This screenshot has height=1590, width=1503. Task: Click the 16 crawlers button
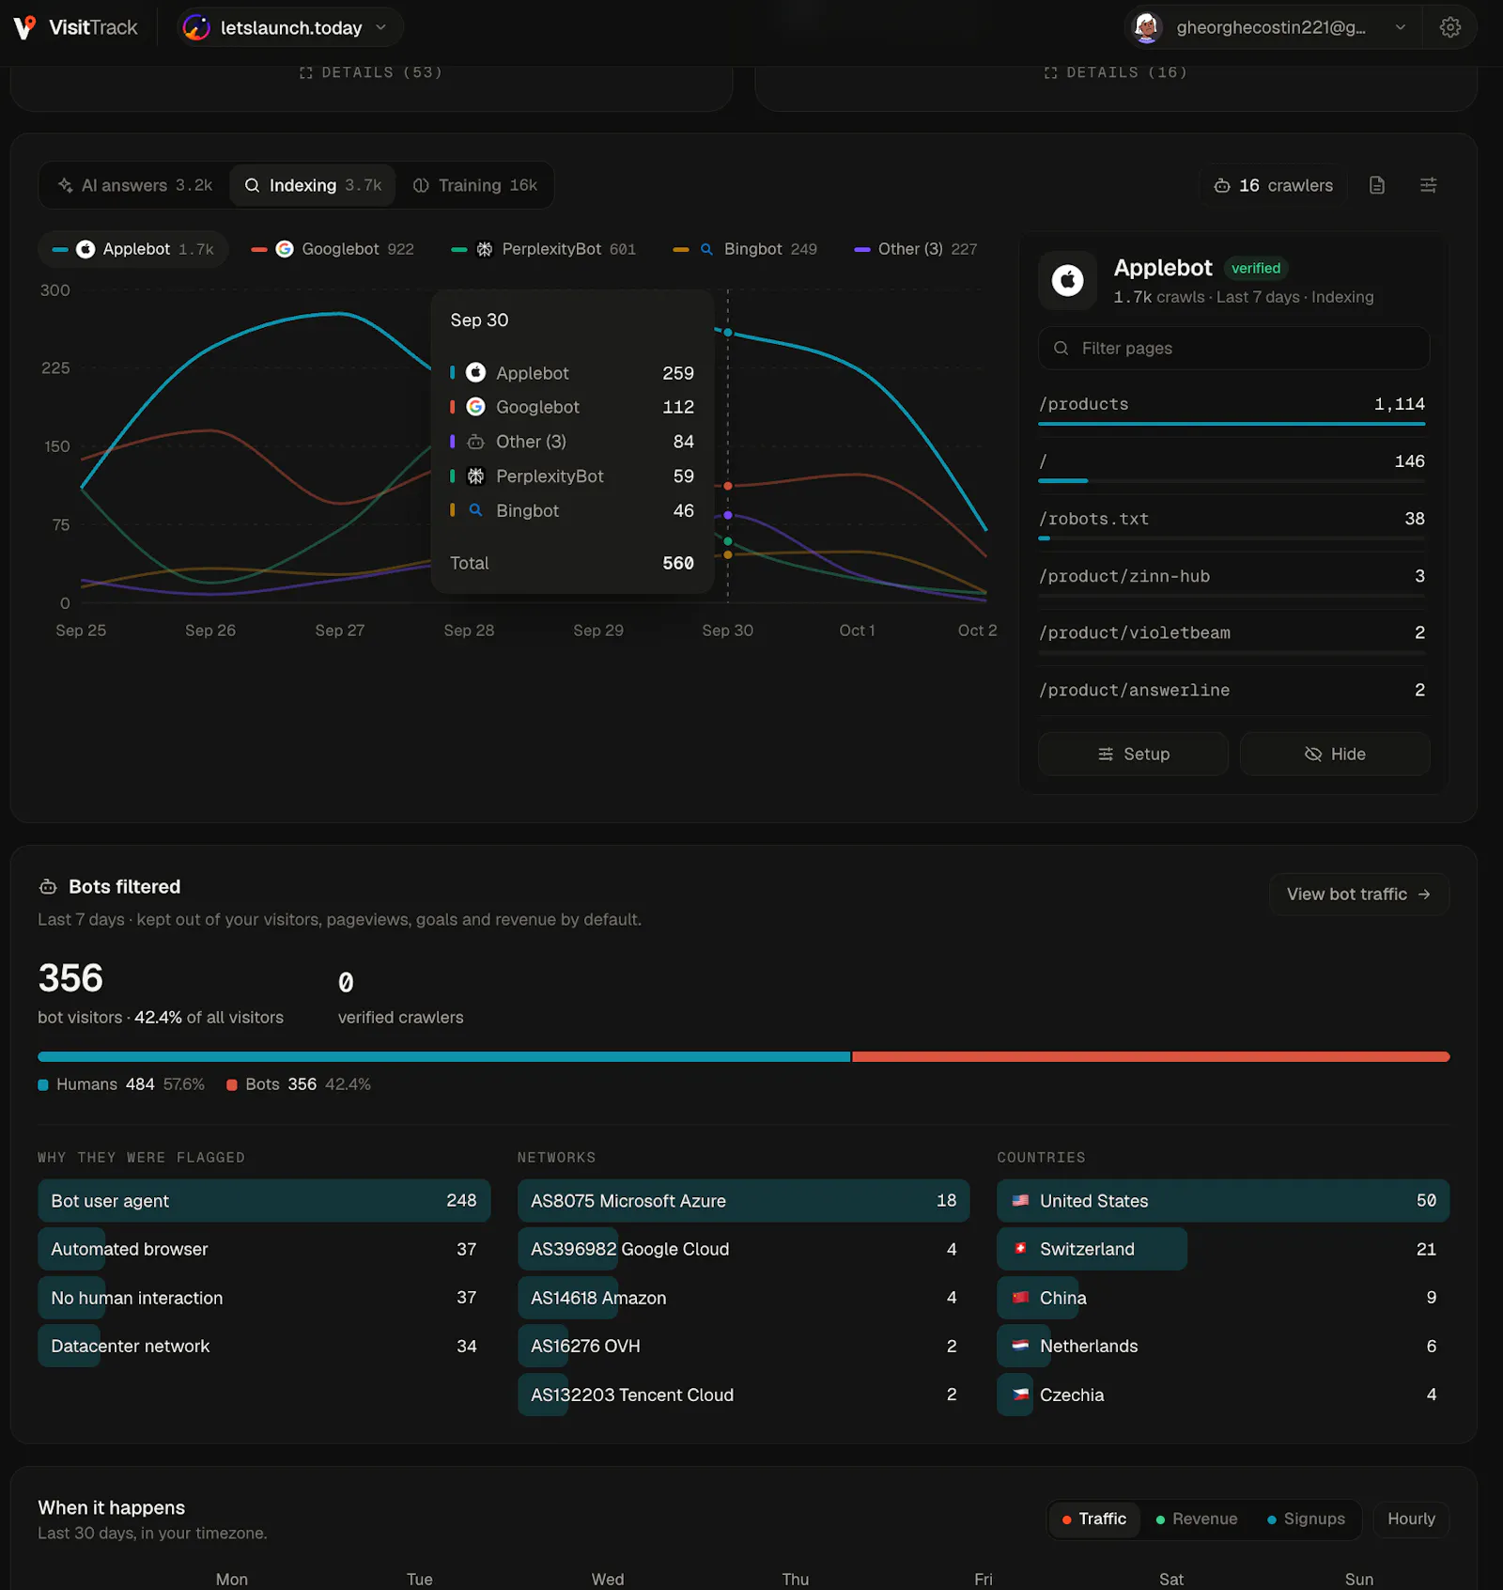[1273, 185]
